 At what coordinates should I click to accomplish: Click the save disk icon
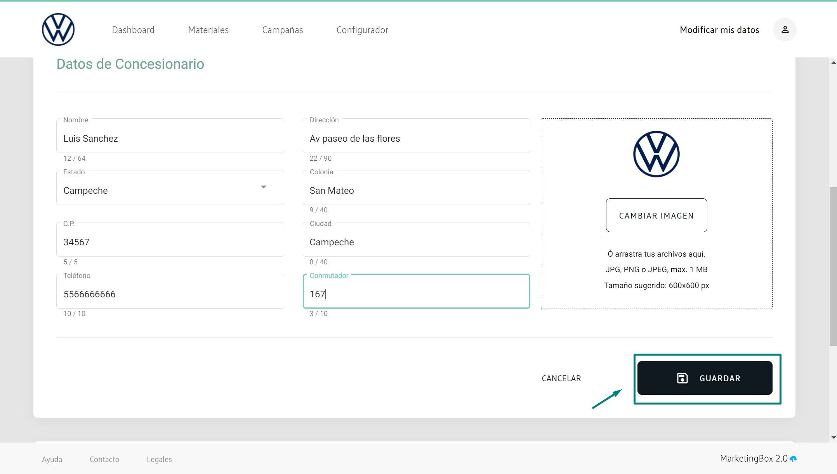682,378
